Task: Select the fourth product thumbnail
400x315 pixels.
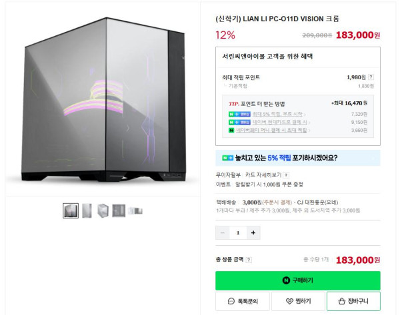Action: [x=119, y=210]
